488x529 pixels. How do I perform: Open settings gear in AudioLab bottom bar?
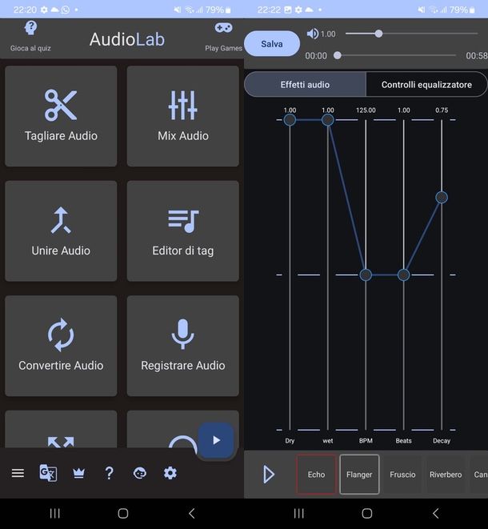point(170,473)
